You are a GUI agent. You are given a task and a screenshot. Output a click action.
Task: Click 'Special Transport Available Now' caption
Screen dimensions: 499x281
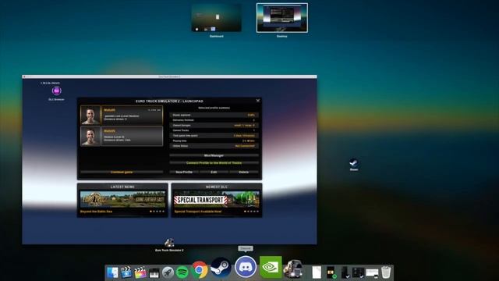(x=197, y=212)
